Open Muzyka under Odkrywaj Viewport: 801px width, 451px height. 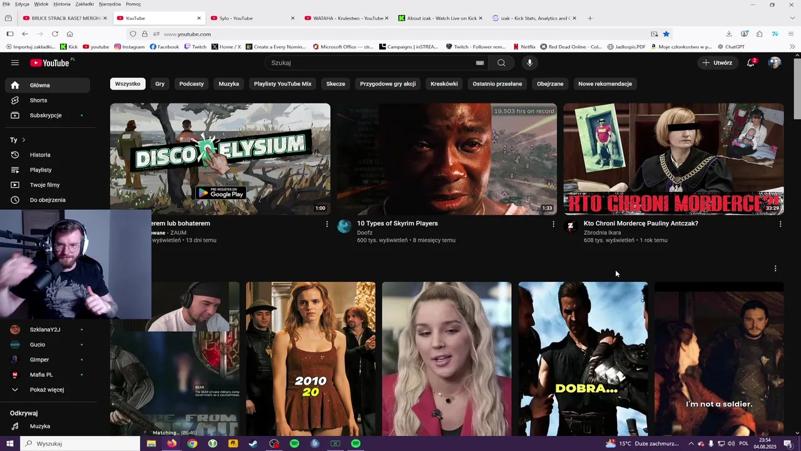point(48,426)
